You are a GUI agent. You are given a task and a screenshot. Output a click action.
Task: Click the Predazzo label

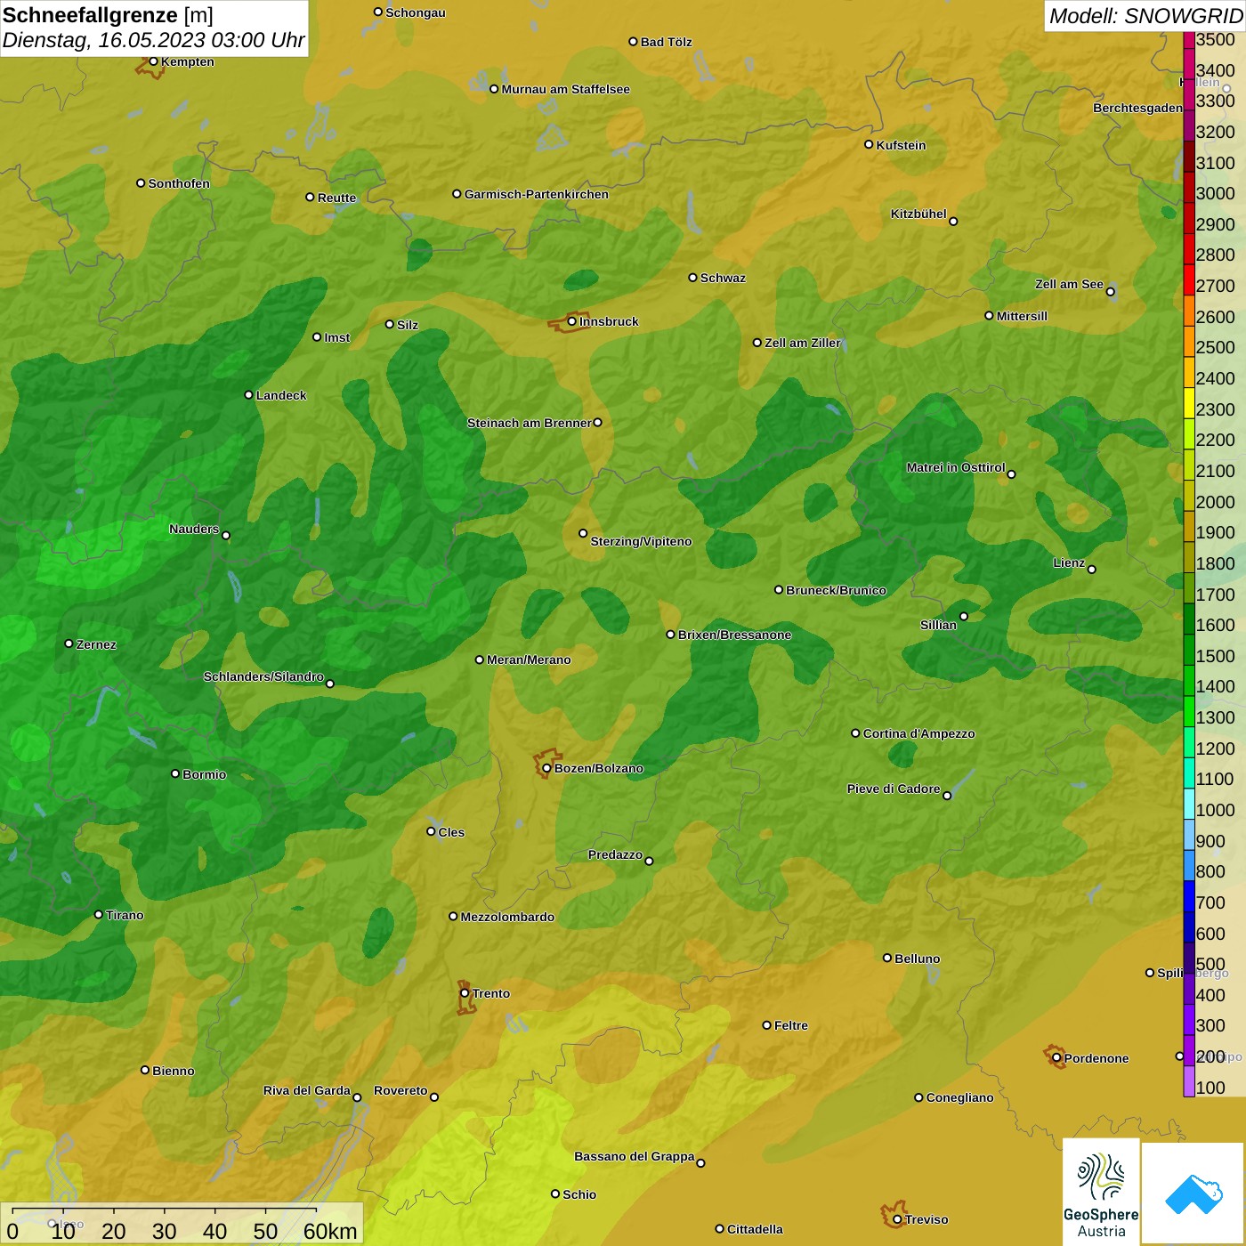(615, 854)
